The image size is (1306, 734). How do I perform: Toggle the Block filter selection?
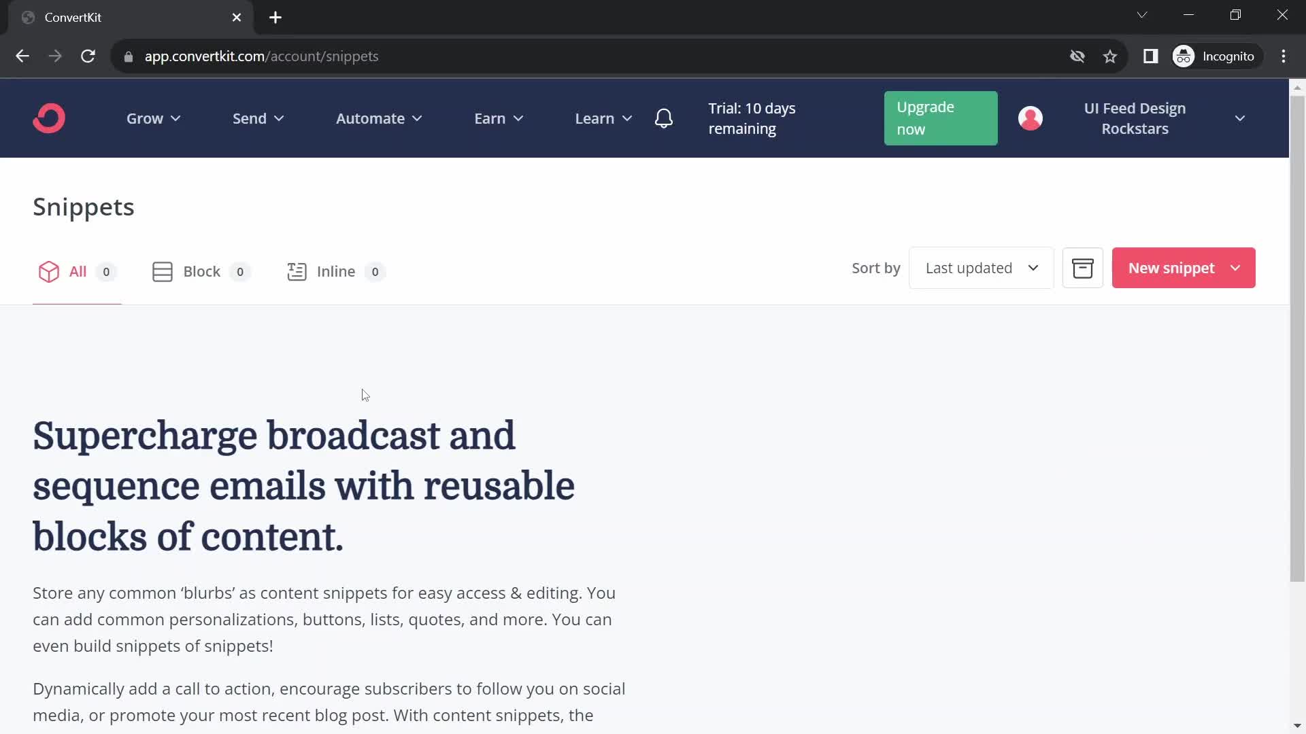click(x=201, y=272)
